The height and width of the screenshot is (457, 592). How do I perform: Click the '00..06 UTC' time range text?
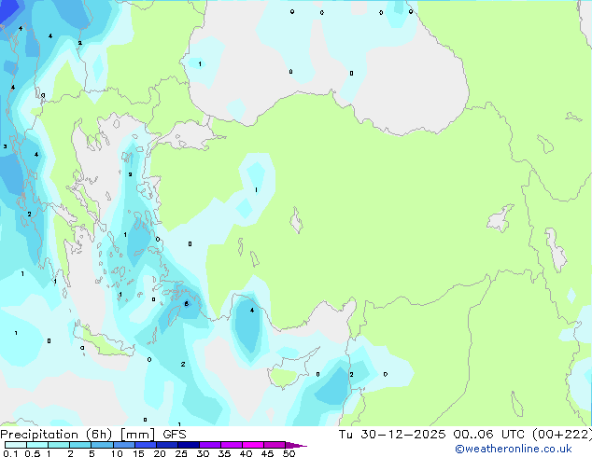489,435
